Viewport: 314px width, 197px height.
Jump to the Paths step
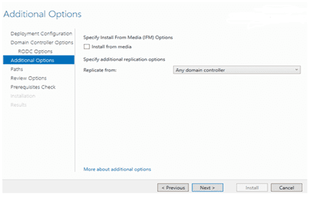[x=17, y=69]
